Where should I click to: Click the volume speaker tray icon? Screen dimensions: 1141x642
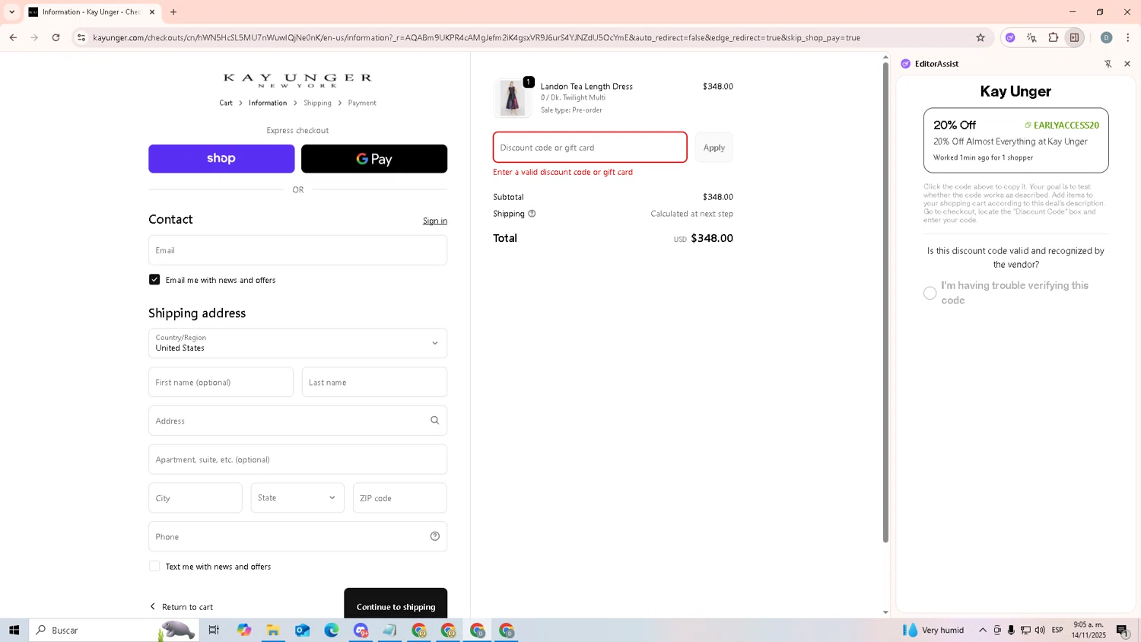point(1040,630)
